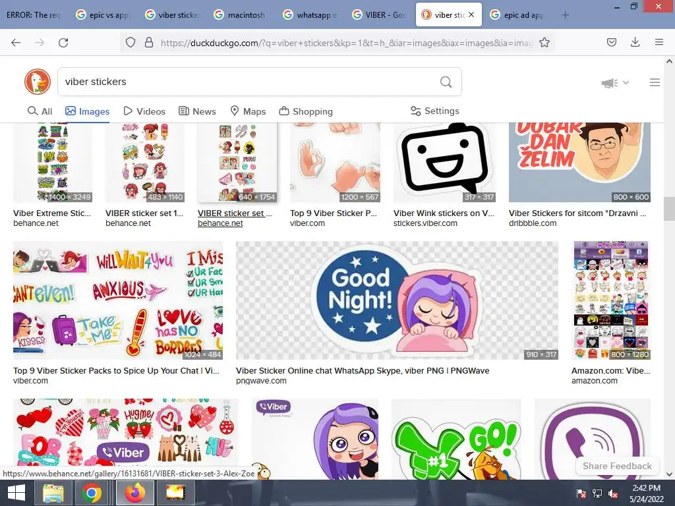The width and height of the screenshot is (675, 506).
Task: Click the muted volume tray icon
Action: [x=614, y=493]
